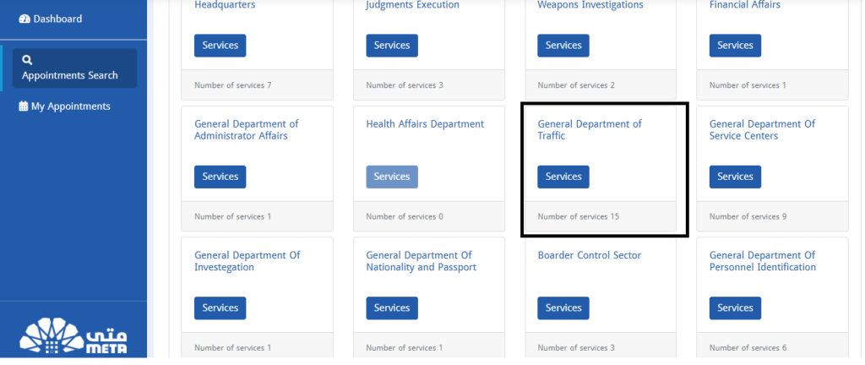The width and height of the screenshot is (865, 365).
Task: Open Services for Boarder Control Sector
Action: [x=563, y=308]
